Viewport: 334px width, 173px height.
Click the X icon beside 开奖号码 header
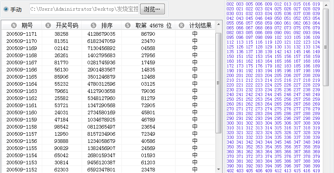pos(48,25)
